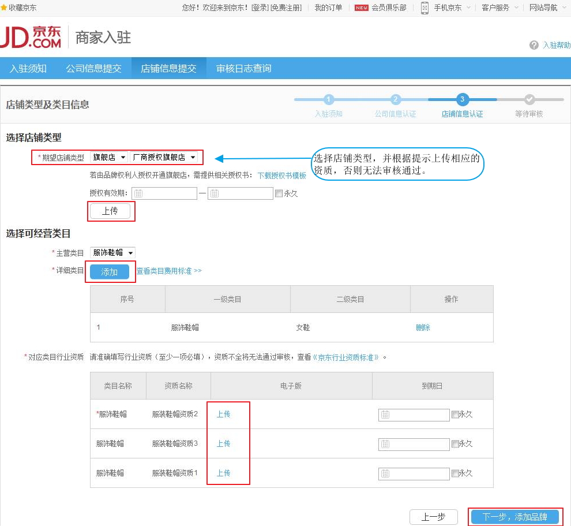The width and height of the screenshot is (571, 526).
Task: Open the 主营类目 服饰鞋帽 dropdown
Action: click(x=112, y=252)
